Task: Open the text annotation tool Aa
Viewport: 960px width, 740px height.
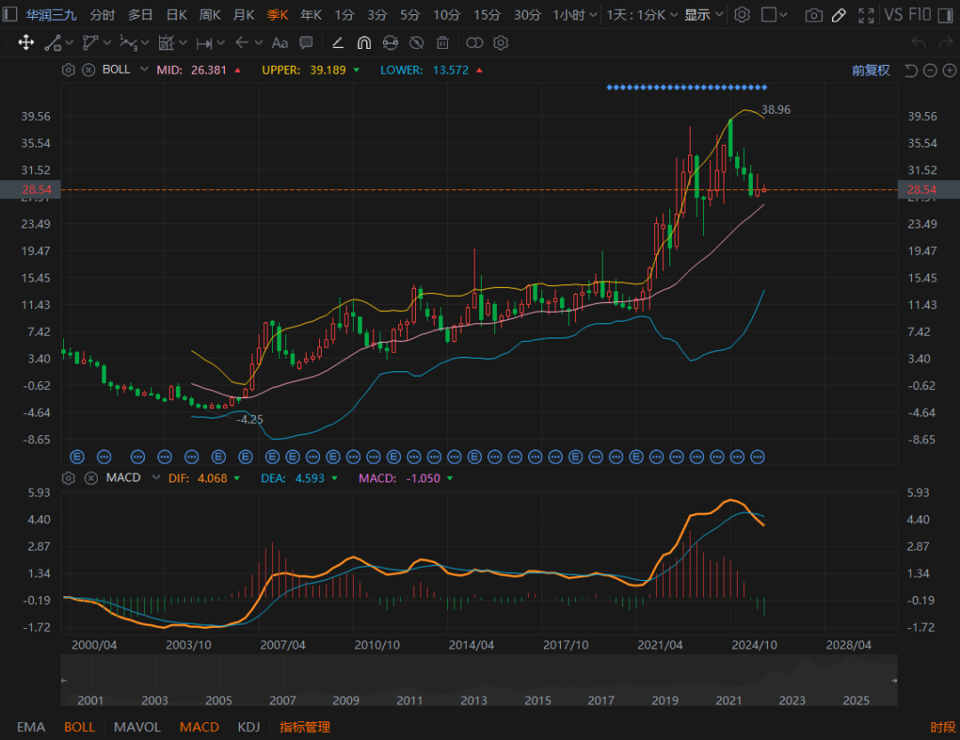Action: 280,43
